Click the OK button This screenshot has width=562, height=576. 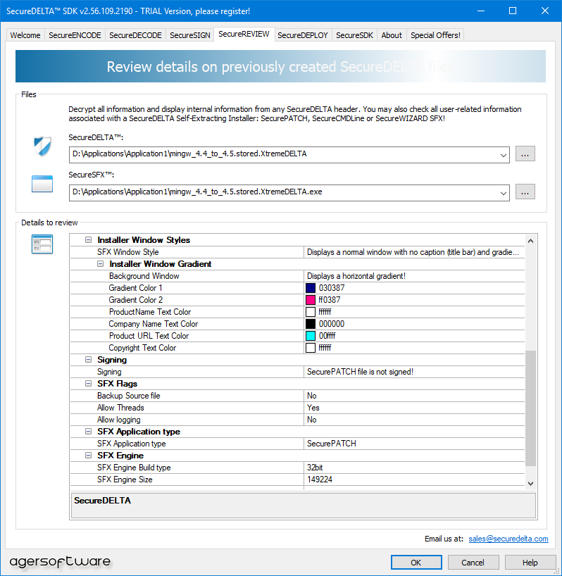tap(416, 563)
